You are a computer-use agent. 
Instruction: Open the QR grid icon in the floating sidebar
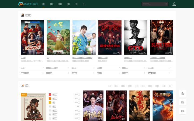[x=182, y=102]
